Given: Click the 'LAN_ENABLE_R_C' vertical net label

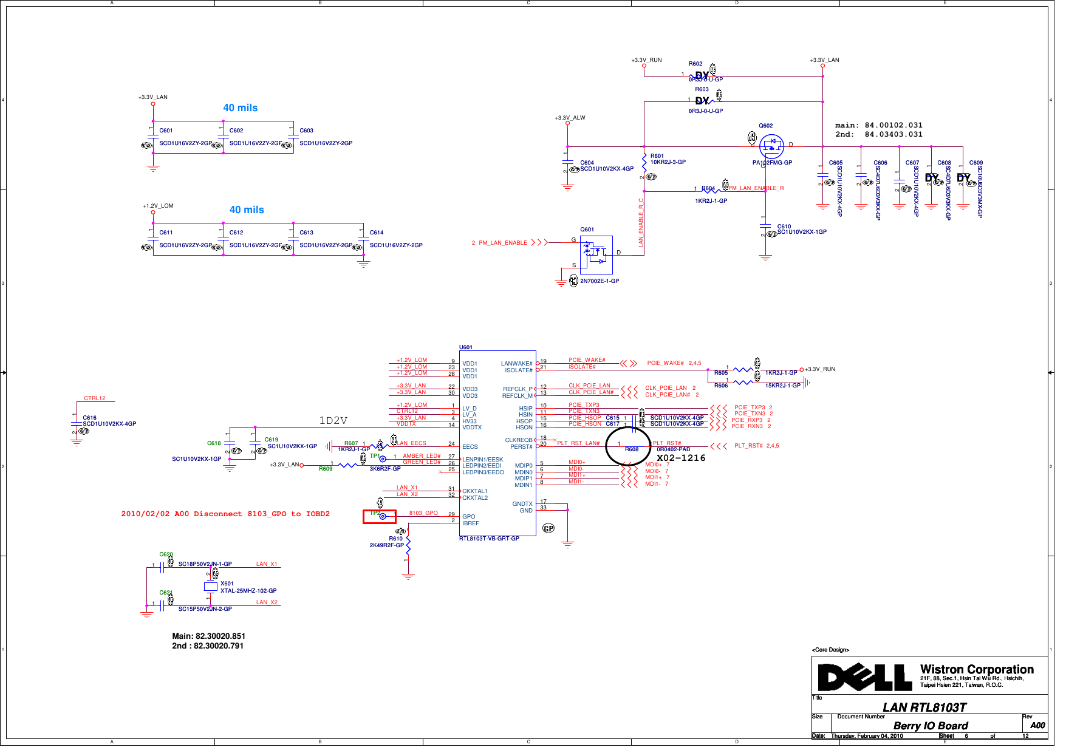Looking at the screenshot, I should coord(641,222).
